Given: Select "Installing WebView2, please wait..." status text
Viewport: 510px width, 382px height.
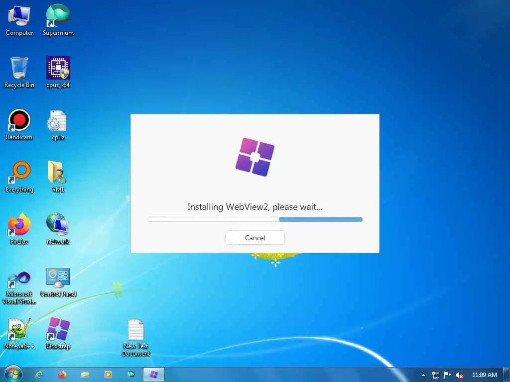Looking at the screenshot, I should [x=255, y=207].
